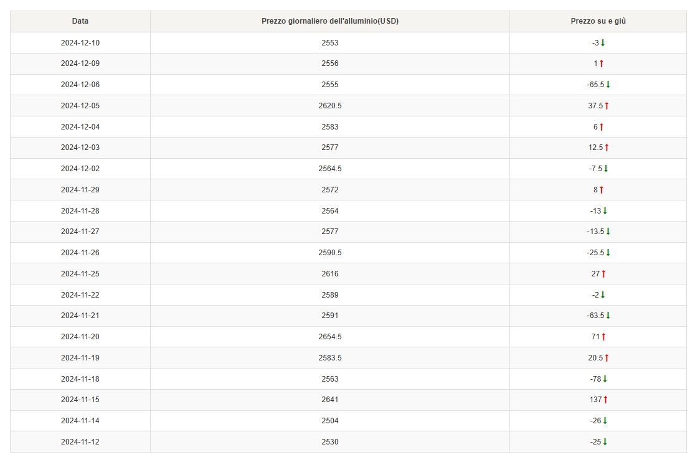Screen dimensions: 695x465
Task: Click the green down arrow beside -3
Action: click(603, 42)
